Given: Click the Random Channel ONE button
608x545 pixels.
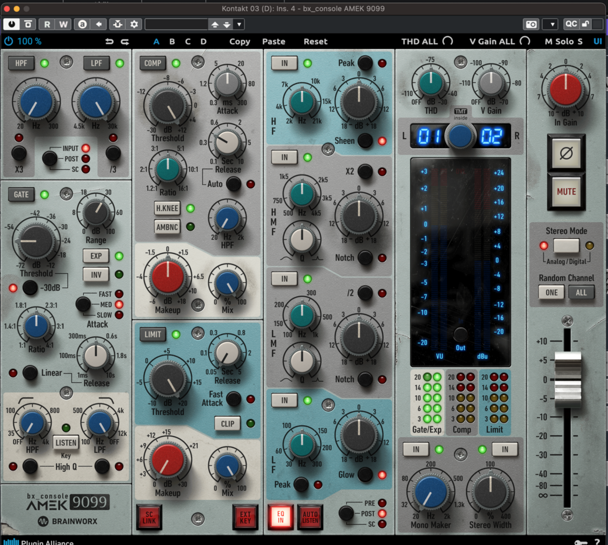Looking at the screenshot, I should [x=551, y=293].
